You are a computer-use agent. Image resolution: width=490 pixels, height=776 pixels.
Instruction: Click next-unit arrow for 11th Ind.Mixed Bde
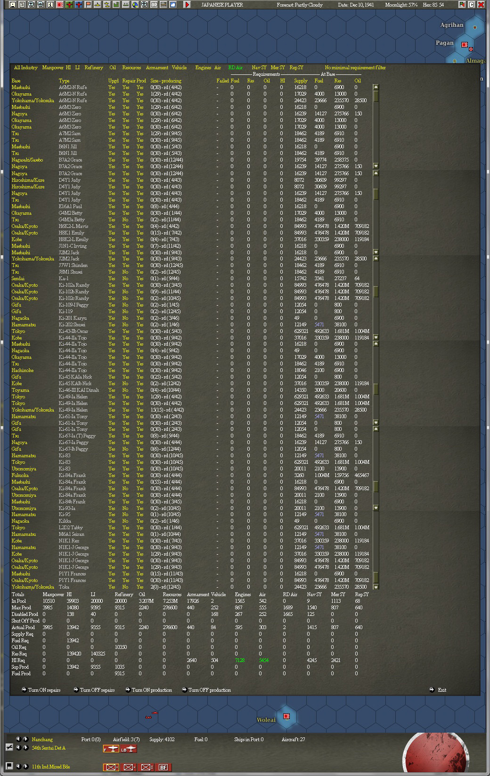(x=26, y=766)
